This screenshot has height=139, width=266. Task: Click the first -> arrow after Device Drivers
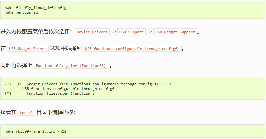113,32
